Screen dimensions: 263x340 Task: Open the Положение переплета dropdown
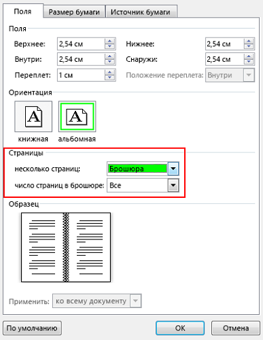tap(249, 75)
